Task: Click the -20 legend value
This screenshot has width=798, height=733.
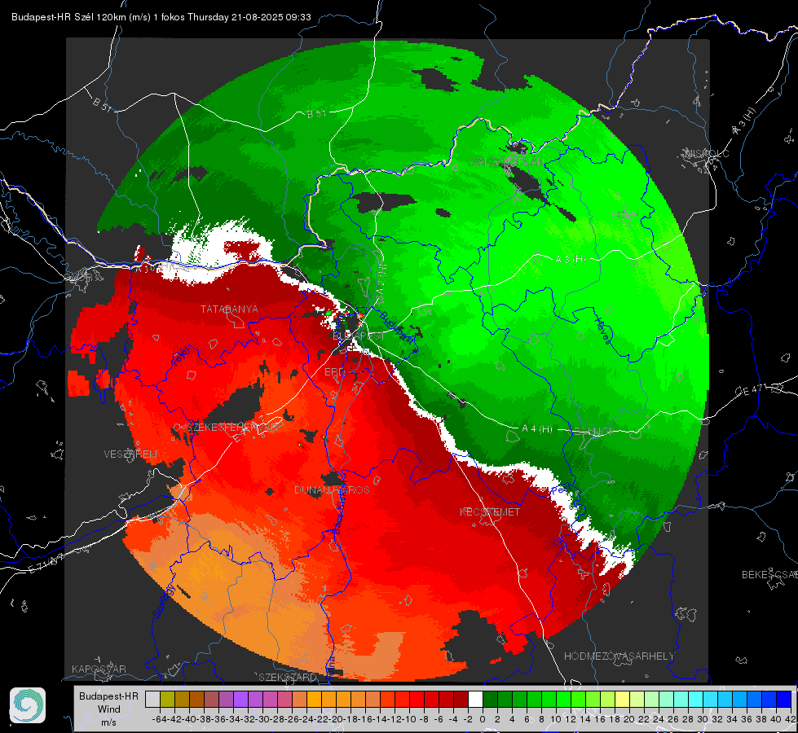Action: [x=336, y=719]
